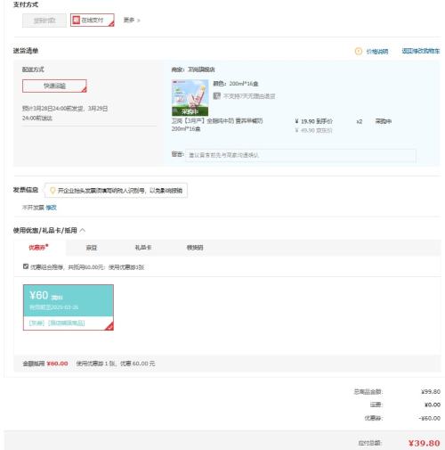
Task: Open the milk product thumbnail image
Action: click(x=190, y=98)
